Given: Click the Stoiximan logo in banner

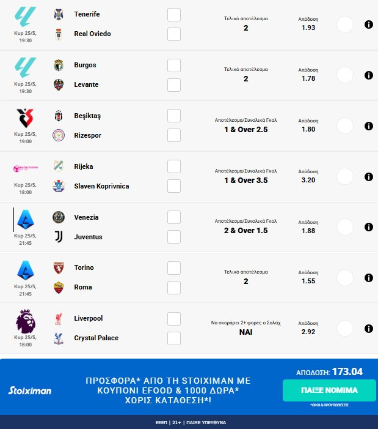Looking at the screenshot, I should [29, 390].
